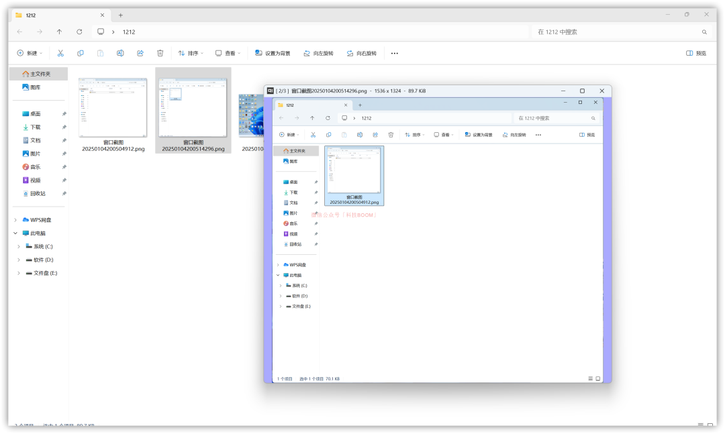Open the more options ellipsis menu
The width and height of the screenshot is (725, 434).
point(394,52)
